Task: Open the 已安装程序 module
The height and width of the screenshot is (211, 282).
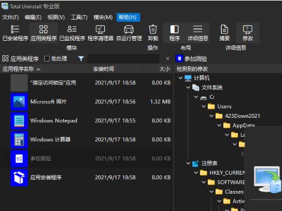Action: (15, 33)
